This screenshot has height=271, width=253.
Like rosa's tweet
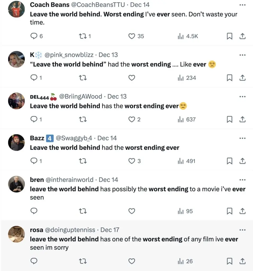pyautogui.click(x=132, y=261)
